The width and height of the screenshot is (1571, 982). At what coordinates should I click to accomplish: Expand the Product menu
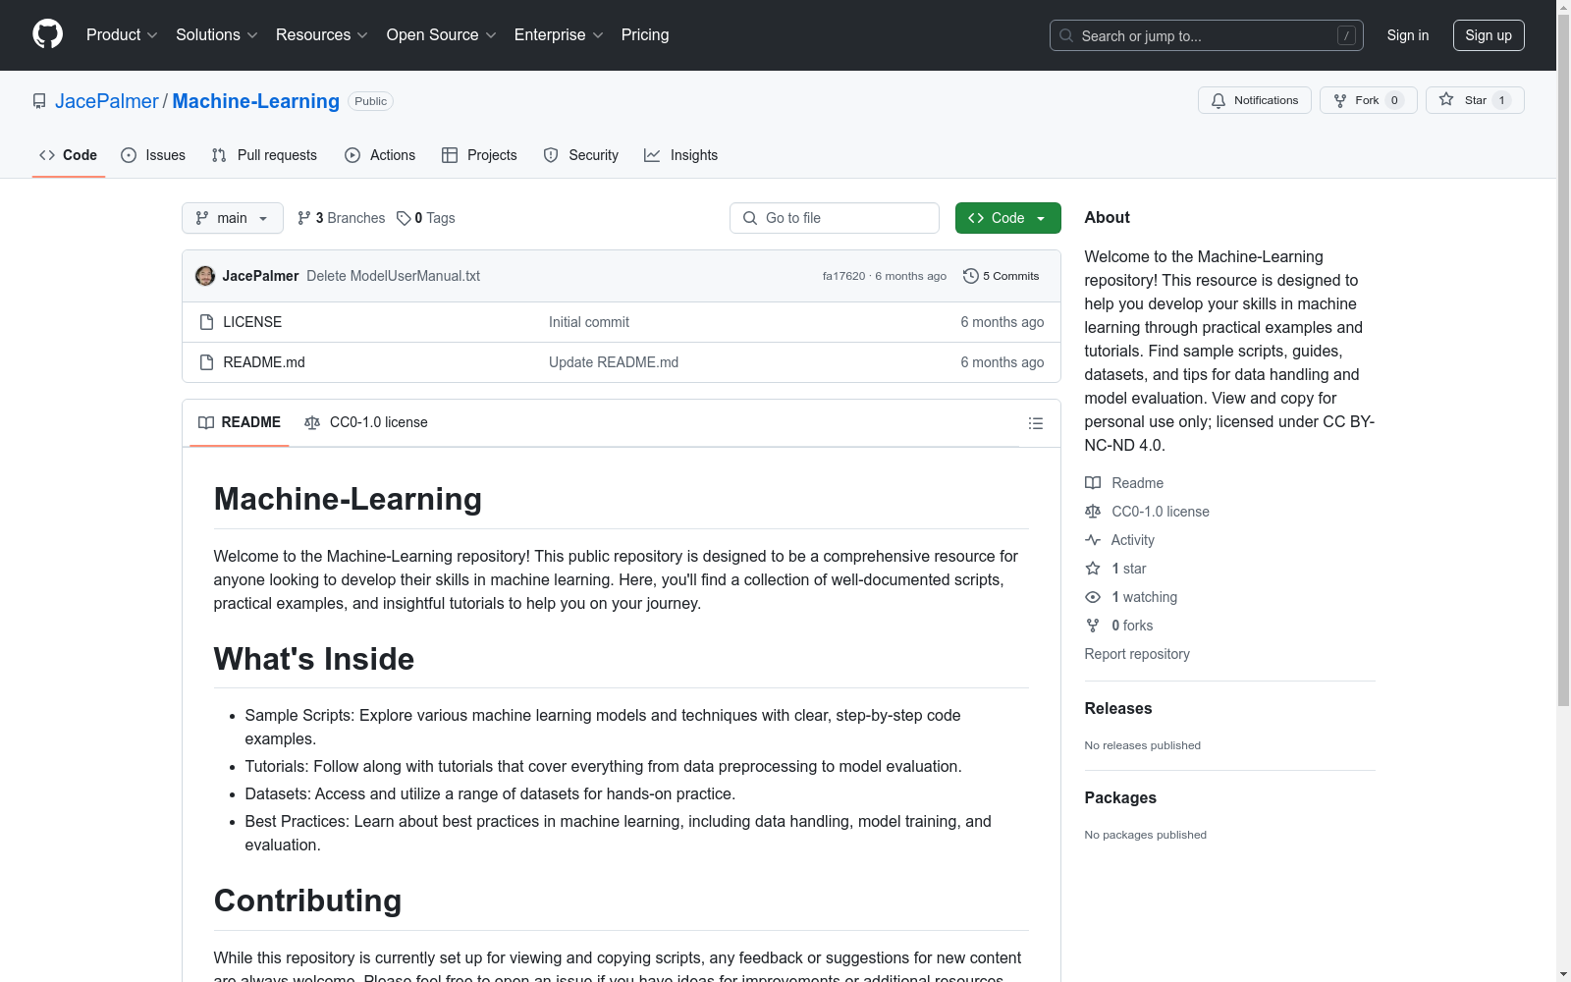click(122, 35)
